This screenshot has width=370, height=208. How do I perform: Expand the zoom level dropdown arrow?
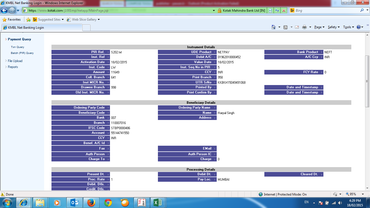363,194
